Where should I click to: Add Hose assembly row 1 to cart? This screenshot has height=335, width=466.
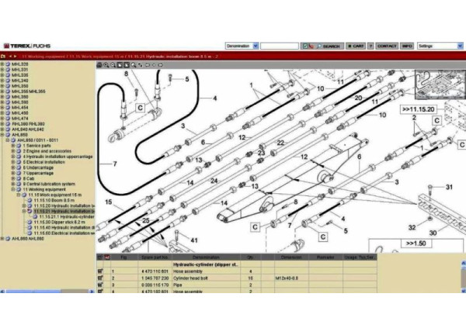pos(100,270)
